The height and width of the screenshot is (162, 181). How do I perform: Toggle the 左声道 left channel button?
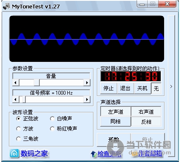pos(115,112)
